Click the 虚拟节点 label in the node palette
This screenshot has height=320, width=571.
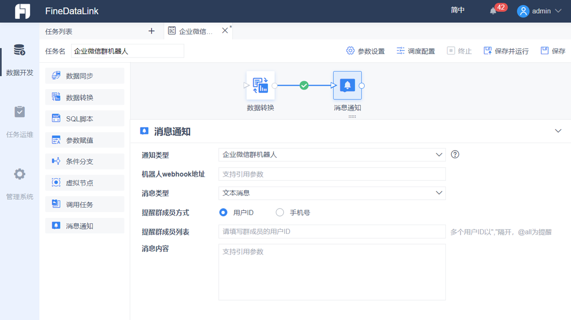point(80,183)
